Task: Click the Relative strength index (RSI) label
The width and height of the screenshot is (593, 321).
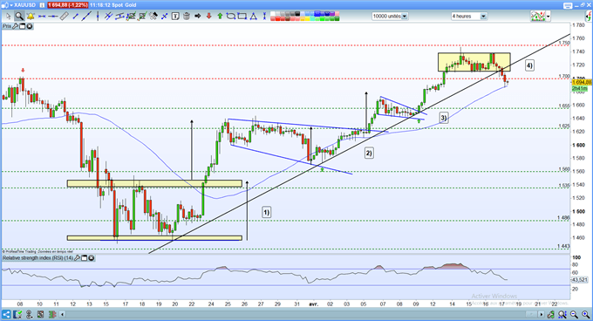Action: coord(37,258)
